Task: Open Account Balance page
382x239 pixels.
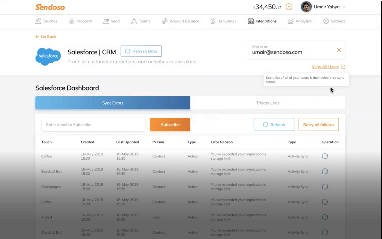Action: click(x=180, y=21)
